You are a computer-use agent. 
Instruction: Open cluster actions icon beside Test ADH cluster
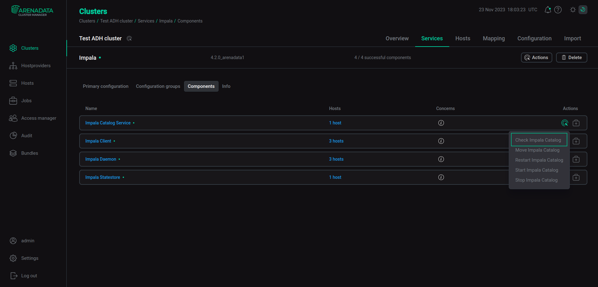point(129,38)
